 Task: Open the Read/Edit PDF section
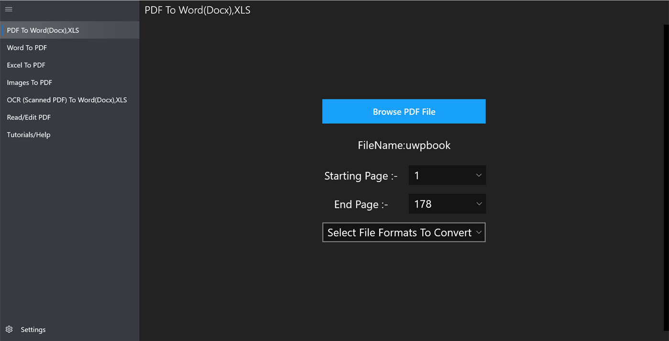(x=28, y=117)
